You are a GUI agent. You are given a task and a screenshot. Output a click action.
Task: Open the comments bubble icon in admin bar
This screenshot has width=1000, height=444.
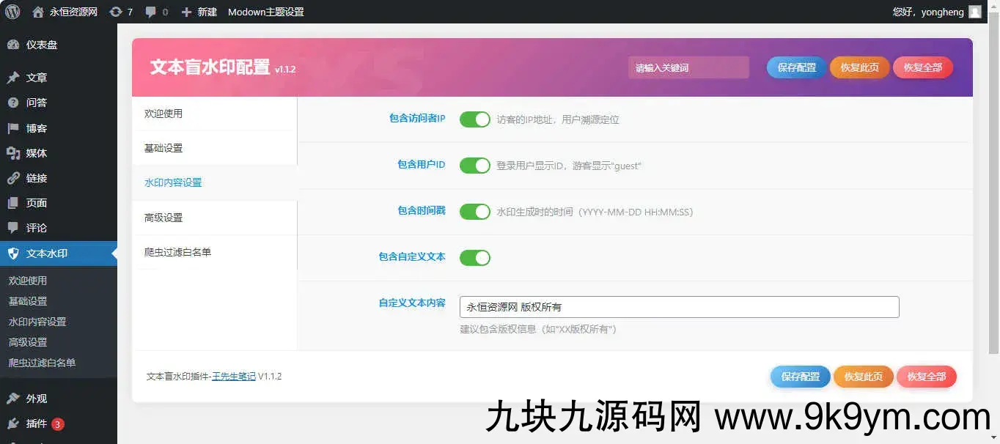point(151,12)
